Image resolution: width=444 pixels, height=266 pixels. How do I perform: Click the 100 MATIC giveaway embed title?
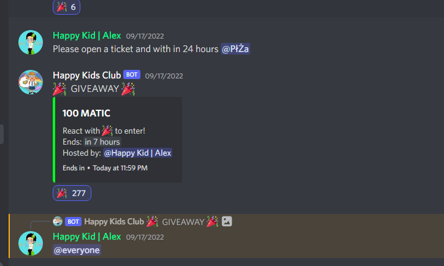[x=86, y=113]
